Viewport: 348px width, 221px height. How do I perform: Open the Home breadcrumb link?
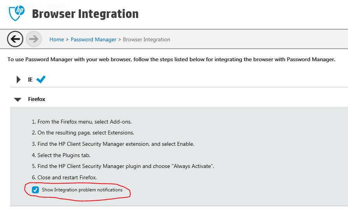[57, 39]
